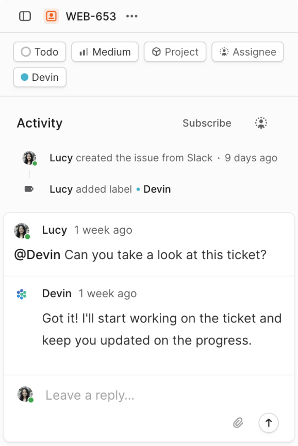298x446 pixels.
Task: Click Lucy's avatar on her comment
Action: [21, 230]
